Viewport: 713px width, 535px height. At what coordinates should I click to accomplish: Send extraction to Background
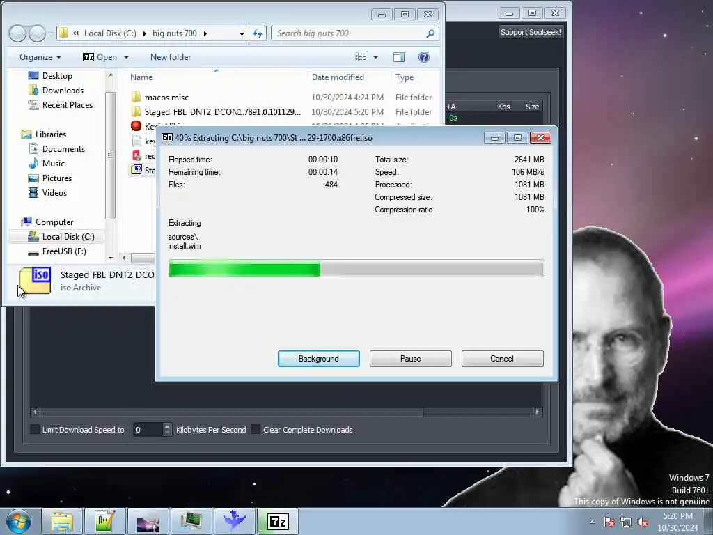[318, 359]
